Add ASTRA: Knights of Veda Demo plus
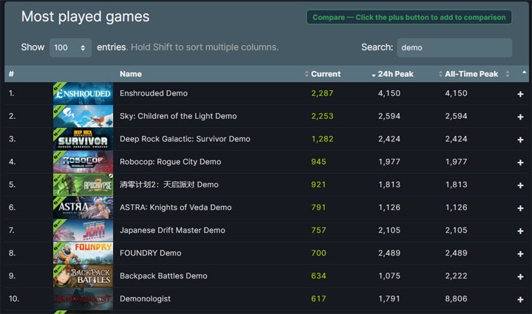This screenshot has width=532, height=314. point(520,208)
